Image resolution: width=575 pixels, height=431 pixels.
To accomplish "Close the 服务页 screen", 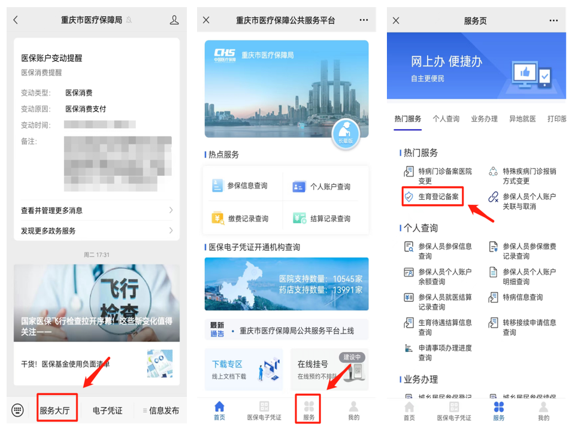I will pos(396,20).
